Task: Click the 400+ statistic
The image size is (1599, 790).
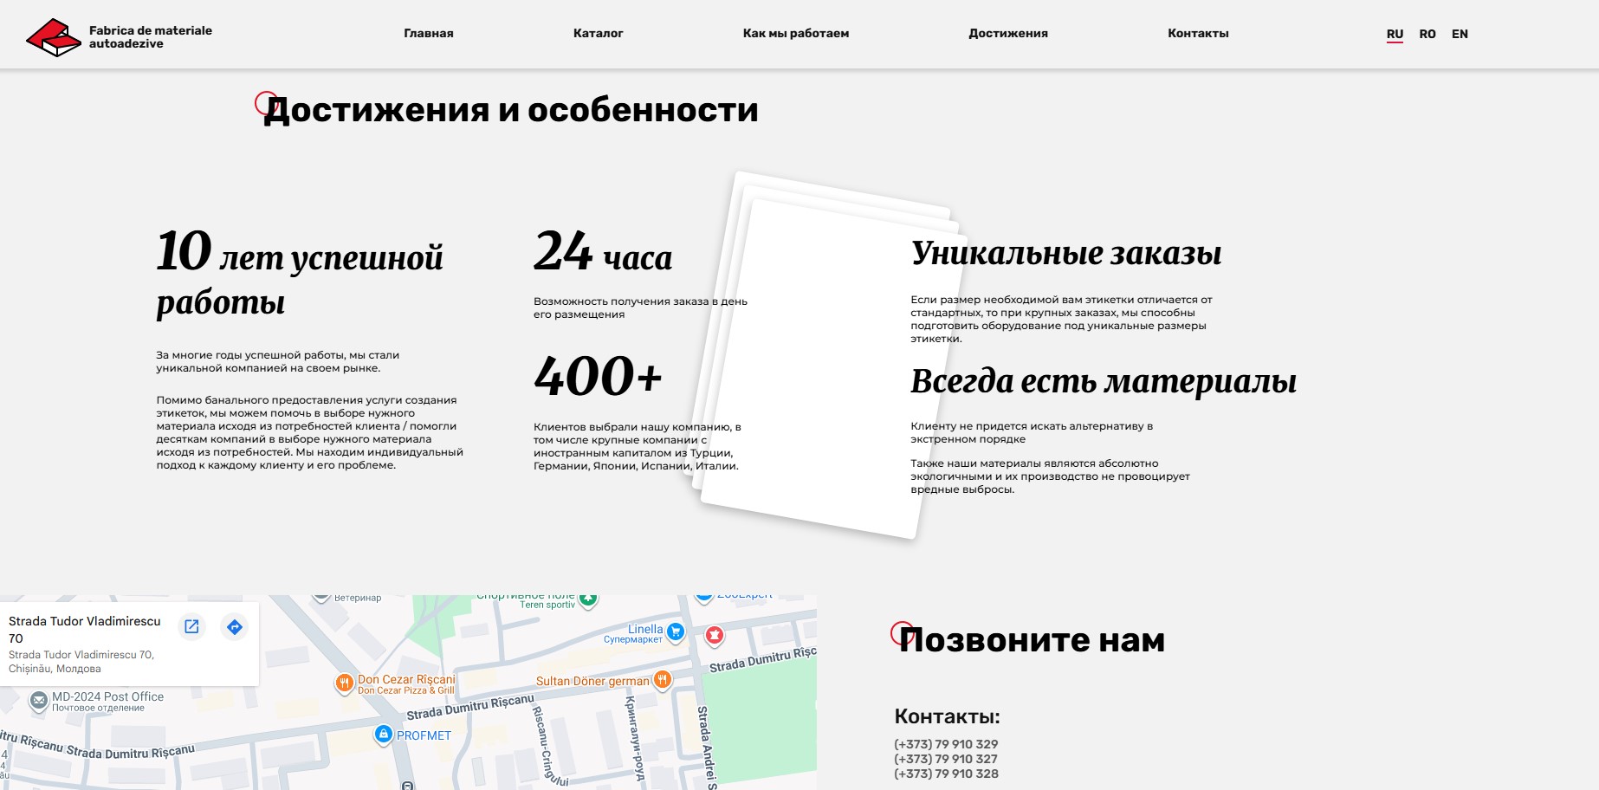Action: [598, 376]
